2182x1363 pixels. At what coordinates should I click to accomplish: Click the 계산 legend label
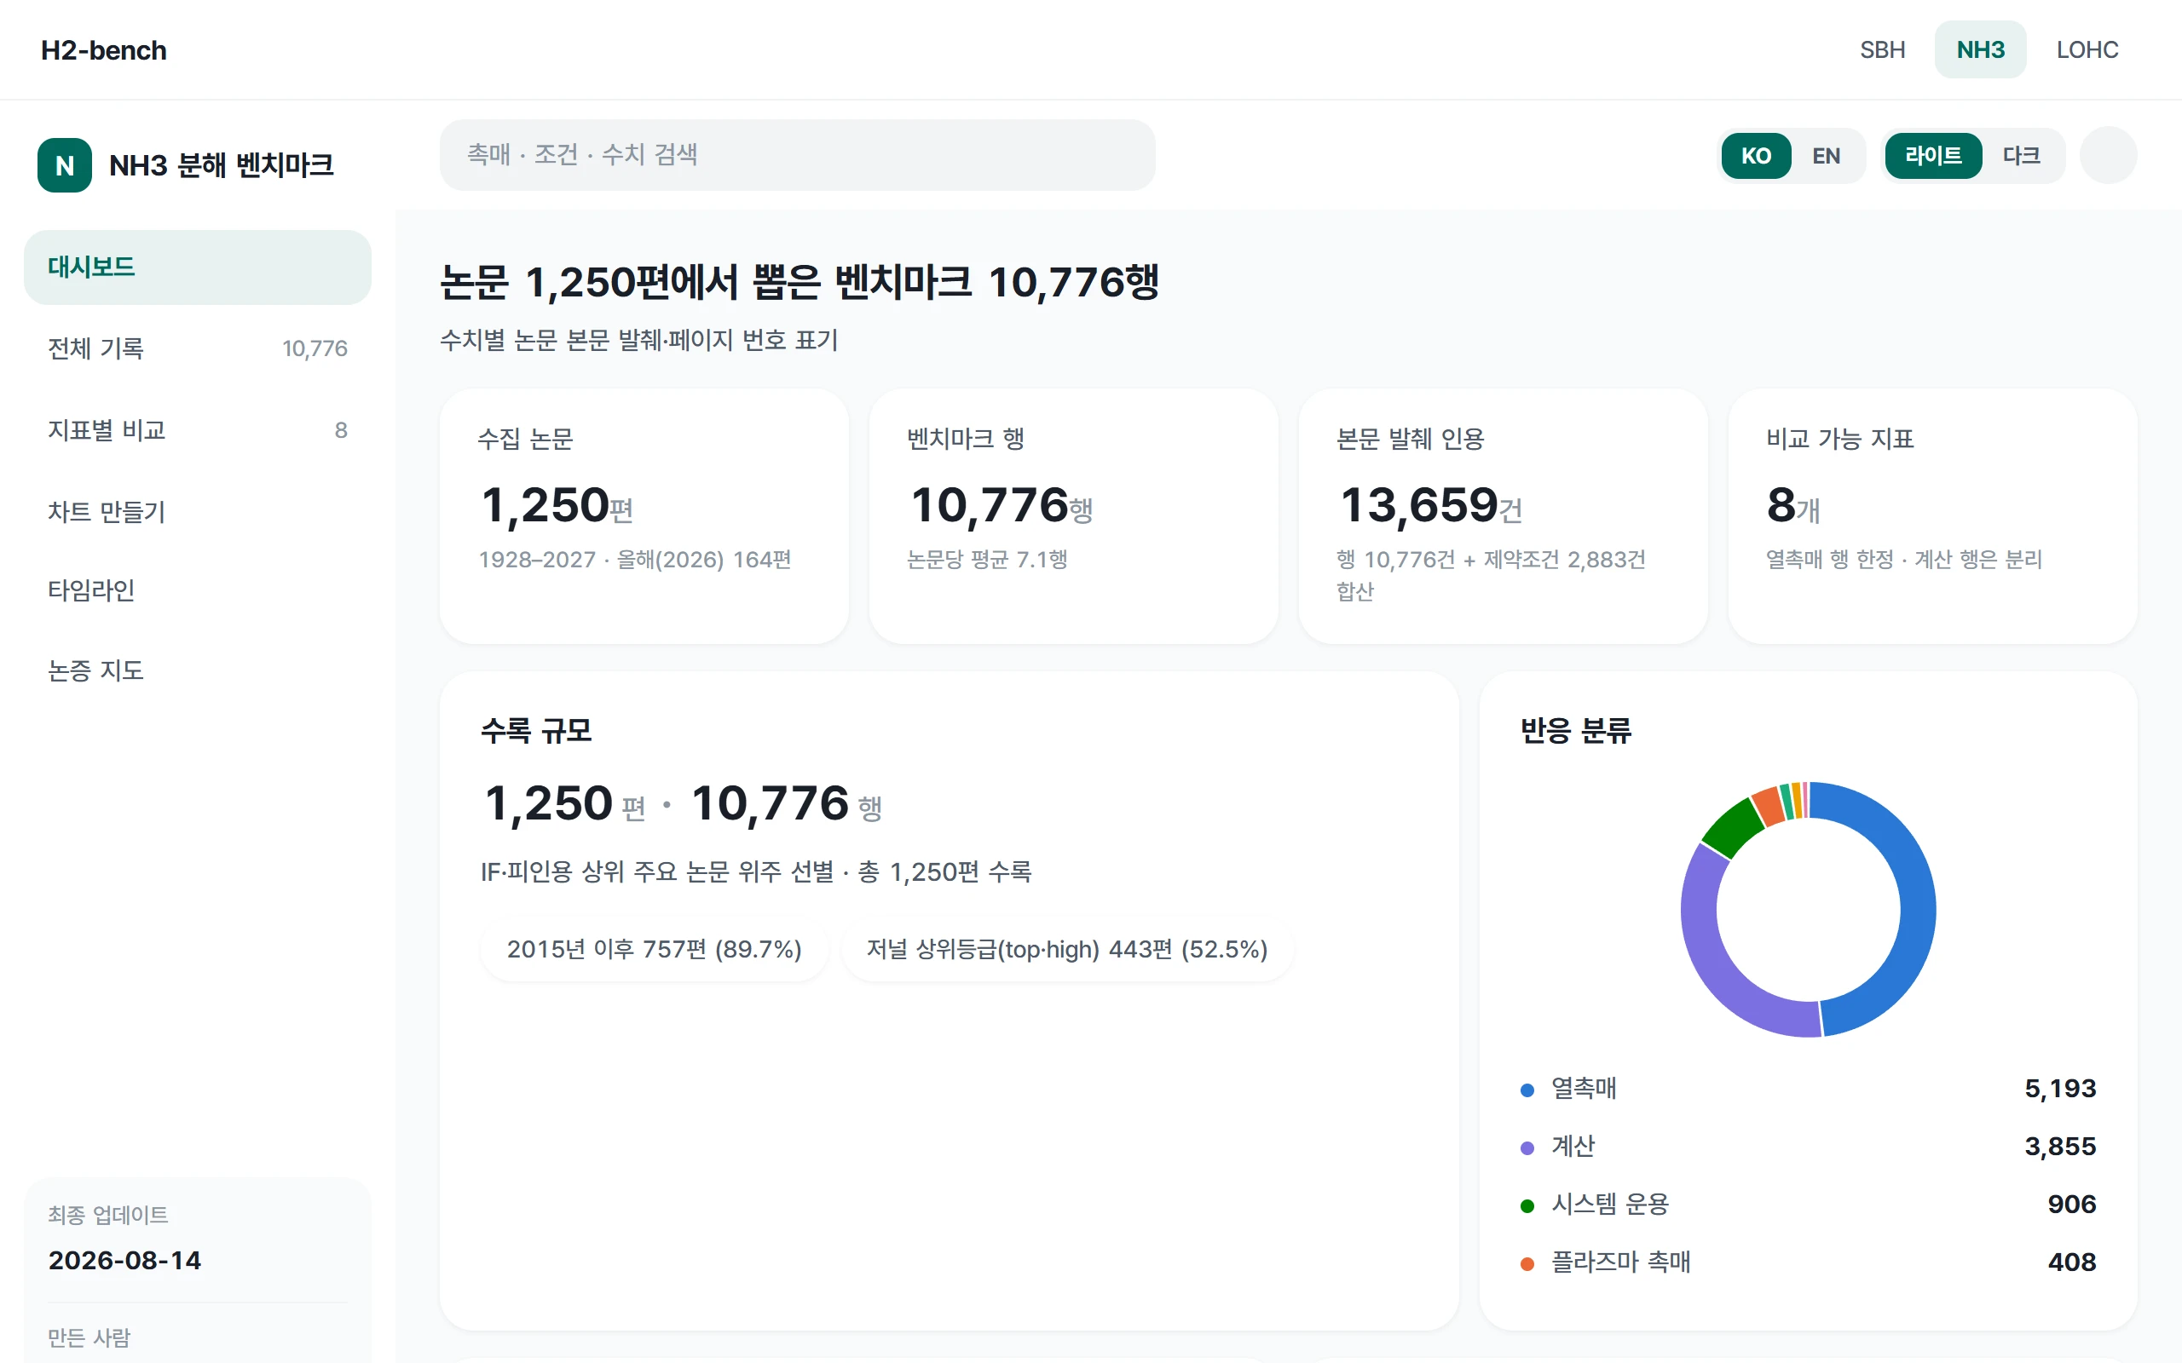pos(1573,1147)
